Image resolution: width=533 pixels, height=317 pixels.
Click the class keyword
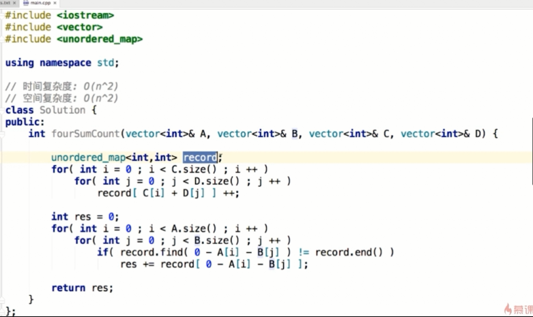[19, 110]
